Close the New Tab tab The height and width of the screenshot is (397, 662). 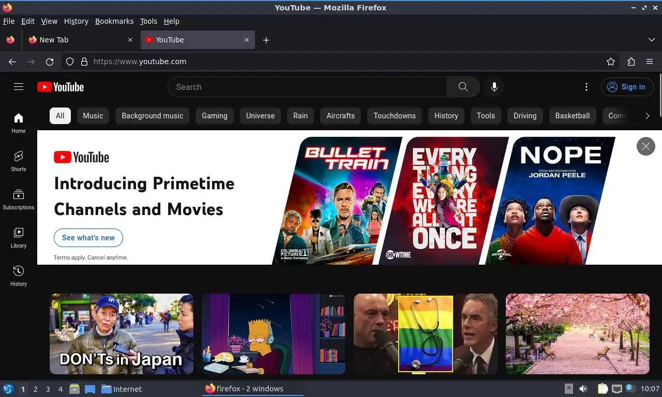(x=130, y=40)
